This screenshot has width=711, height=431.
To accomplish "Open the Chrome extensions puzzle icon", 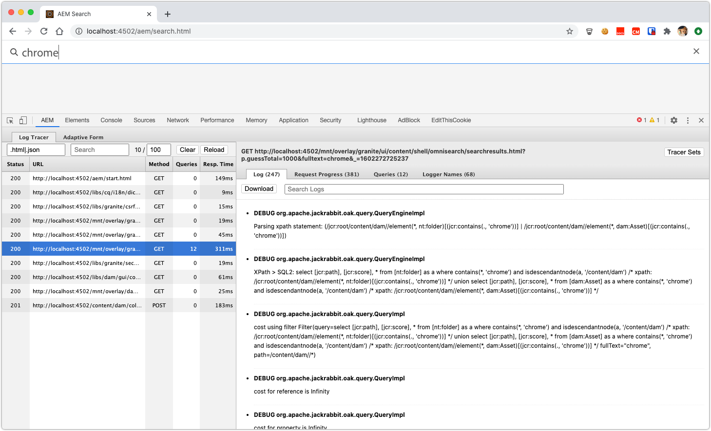I will [667, 31].
